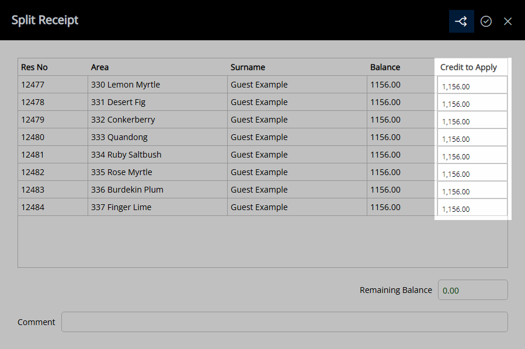The image size is (525, 349).
Task: Edit Credit to Apply for reservation 12477
Action: 472,85
